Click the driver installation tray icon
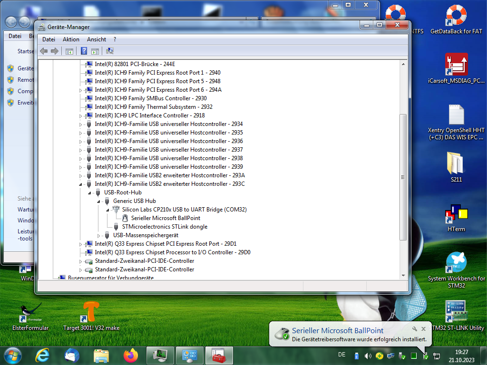This screenshot has height=365, width=487. (425, 356)
